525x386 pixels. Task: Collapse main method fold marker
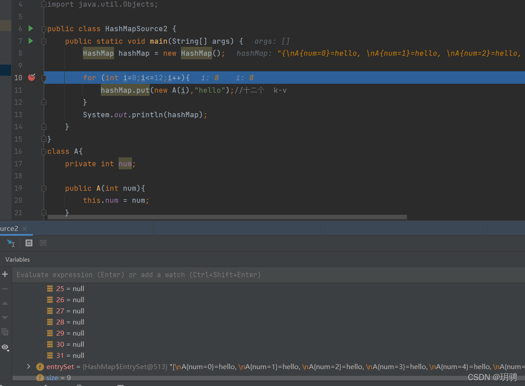[44, 41]
